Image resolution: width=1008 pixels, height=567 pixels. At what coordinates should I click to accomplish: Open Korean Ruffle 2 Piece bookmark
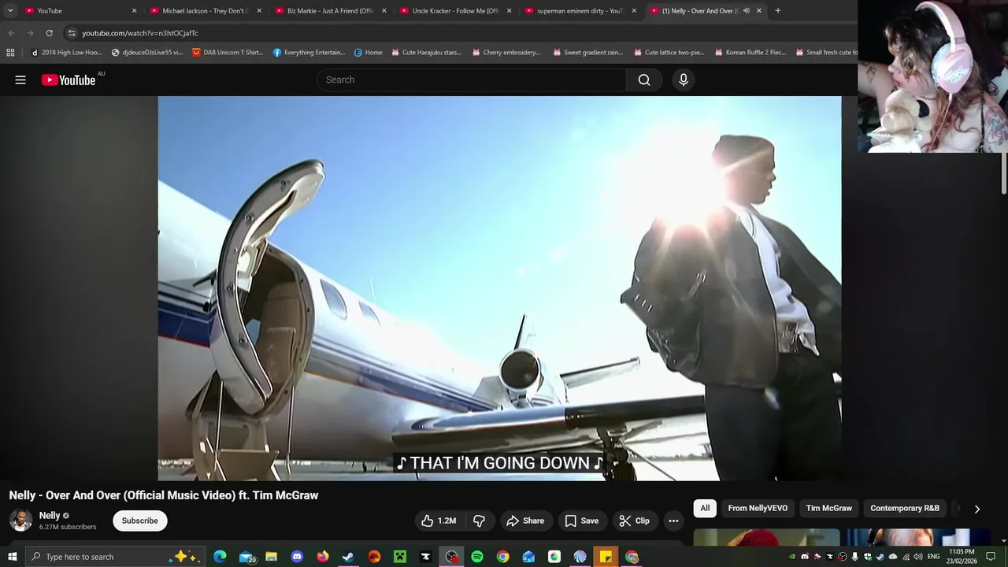pos(750,53)
